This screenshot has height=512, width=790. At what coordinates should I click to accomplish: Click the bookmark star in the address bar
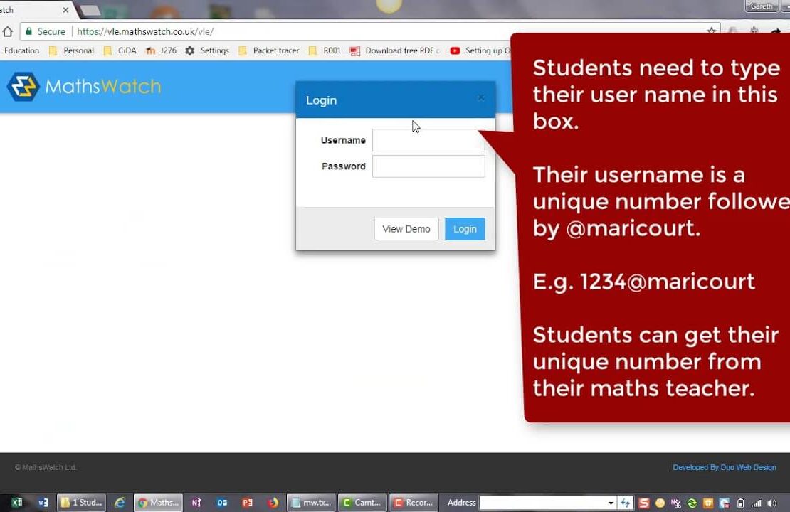711,31
